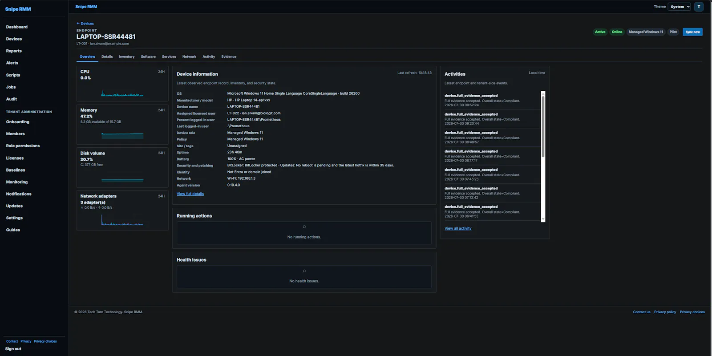Navigate to Role permissions page

(23, 146)
